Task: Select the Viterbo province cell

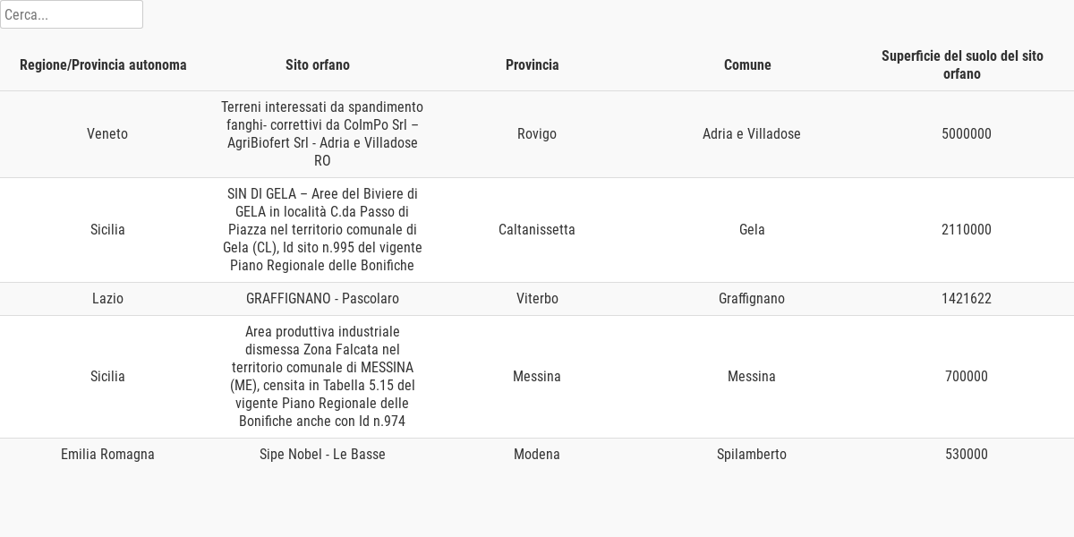Action: pos(537,298)
